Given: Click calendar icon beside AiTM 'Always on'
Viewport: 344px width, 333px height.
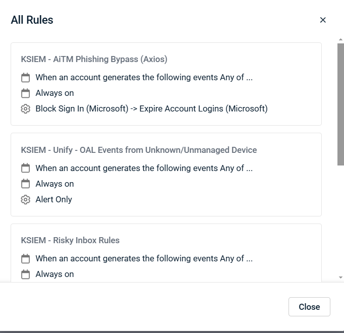Looking at the screenshot, I should (26, 93).
